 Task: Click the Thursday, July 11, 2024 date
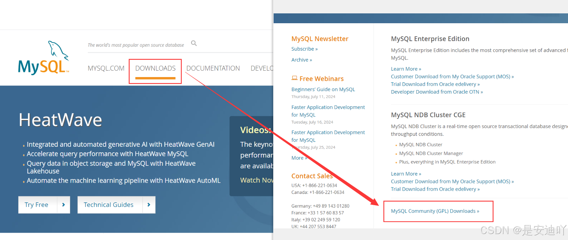pyautogui.click(x=313, y=97)
